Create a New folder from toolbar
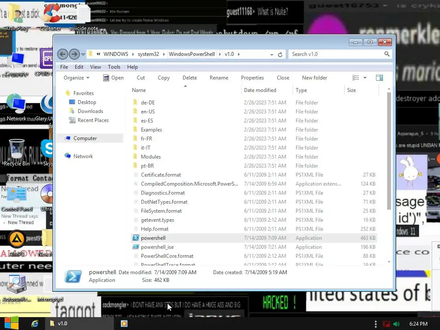 pos(315,78)
